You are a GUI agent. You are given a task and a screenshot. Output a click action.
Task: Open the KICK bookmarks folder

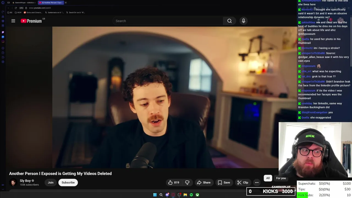[18, 12]
